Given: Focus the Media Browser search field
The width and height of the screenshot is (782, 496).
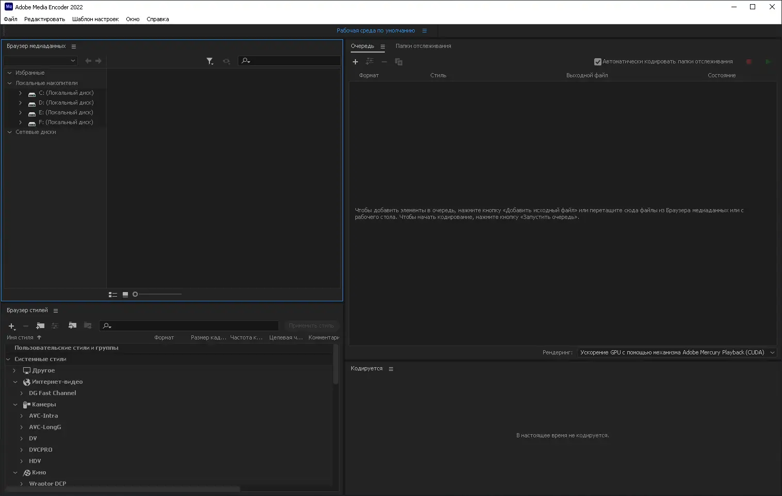Looking at the screenshot, I should click(x=289, y=61).
